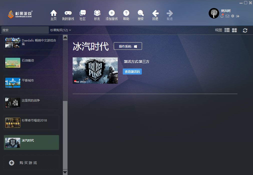Open the 好友 friends icon
253x175 pixels.
97,13
